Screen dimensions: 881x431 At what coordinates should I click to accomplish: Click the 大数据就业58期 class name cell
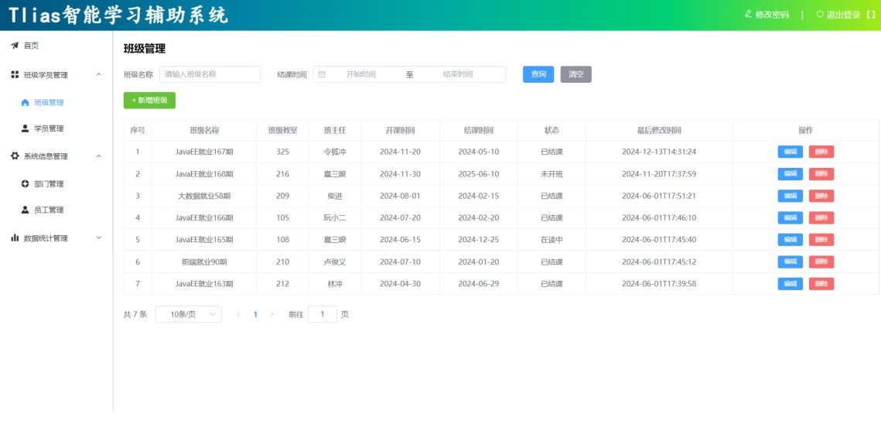coord(204,196)
